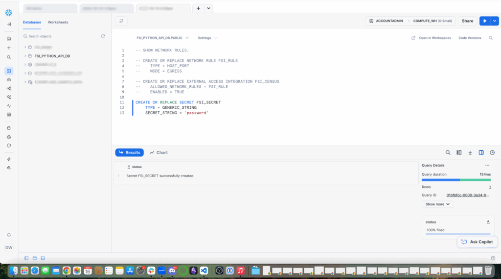
Task: Toggle the left sidebar panel visibility
Action: click(x=26, y=258)
